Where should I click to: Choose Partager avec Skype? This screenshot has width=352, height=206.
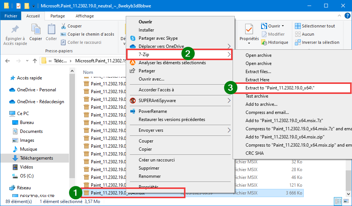click(180, 38)
